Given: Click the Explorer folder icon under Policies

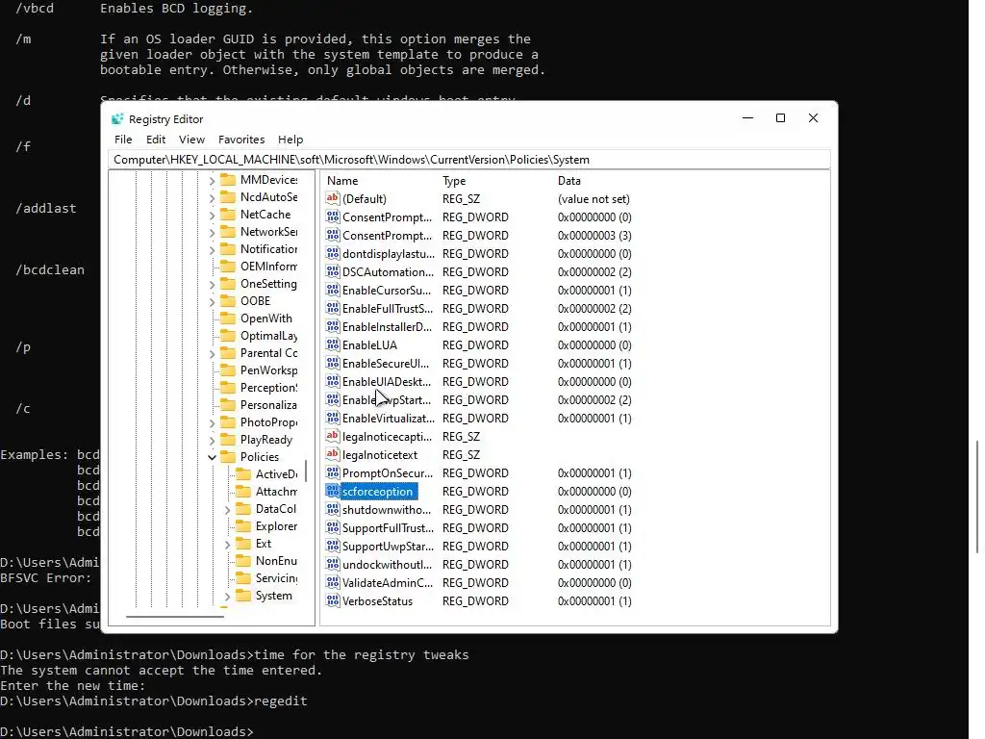Looking at the screenshot, I should click(243, 526).
